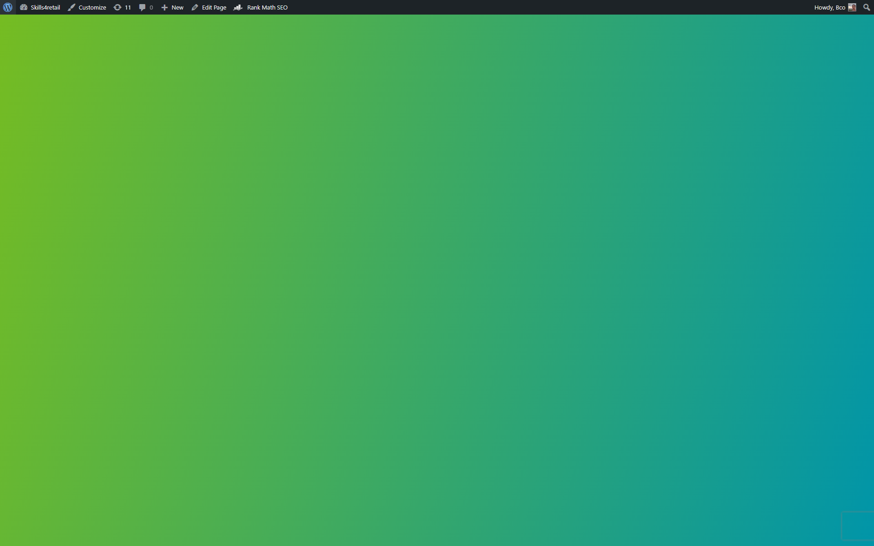Viewport: 874px width, 546px height.
Task: Open the Skills4retail site name menu
Action: pyautogui.click(x=45, y=7)
